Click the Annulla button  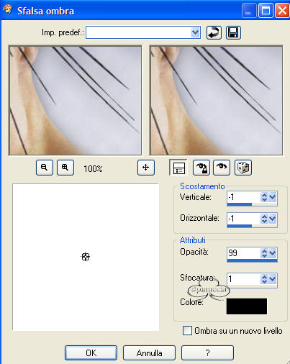149,352
